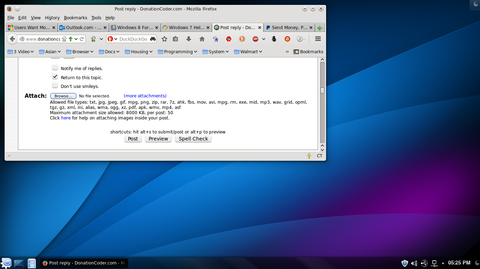480x269 pixels.
Task: Expand the Housing bookmarks folder
Action: pyautogui.click(x=139, y=51)
